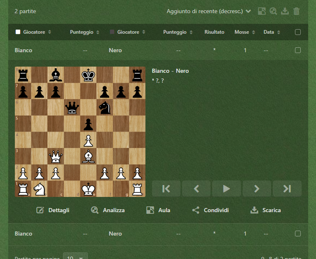Click 'Bianco' name in first game row
This screenshot has height=259, width=316.
[x=23, y=50]
